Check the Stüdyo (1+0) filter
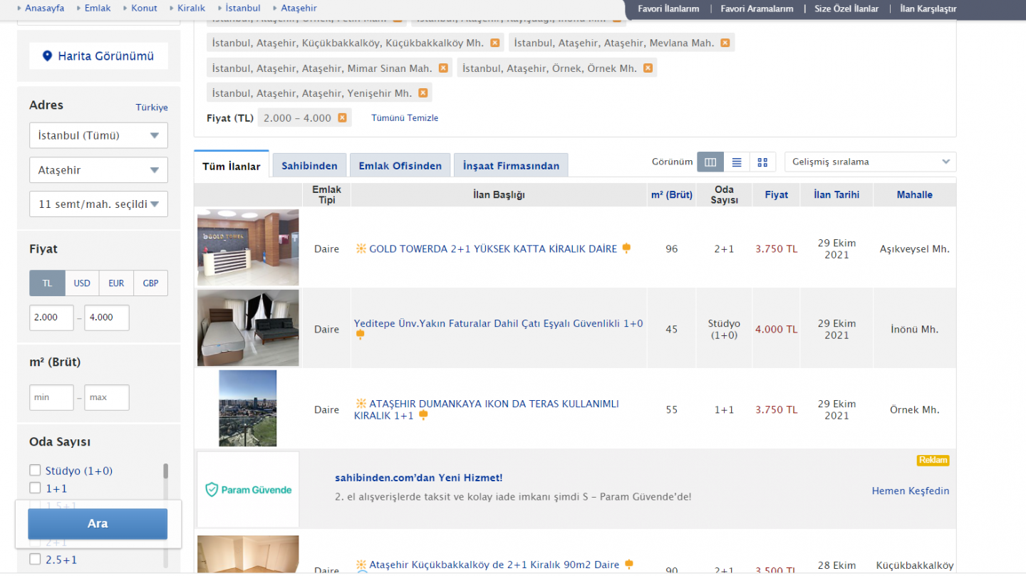The width and height of the screenshot is (1026, 576). tap(34, 470)
